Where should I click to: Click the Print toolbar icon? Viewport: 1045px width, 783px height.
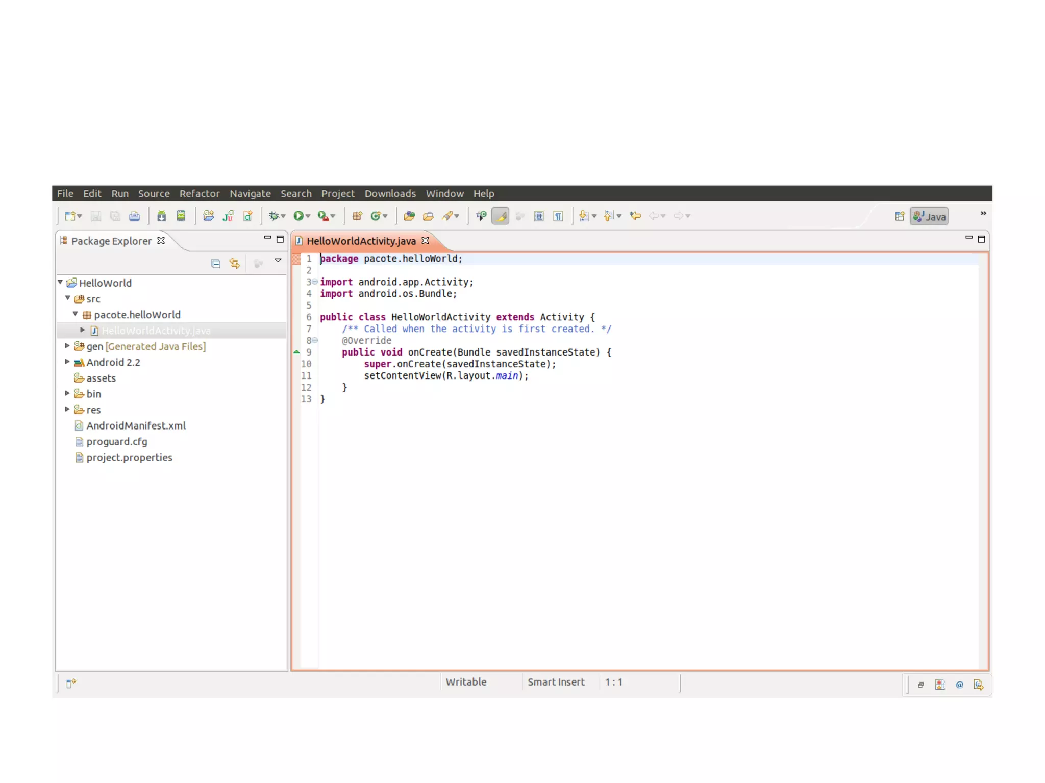[134, 216]
